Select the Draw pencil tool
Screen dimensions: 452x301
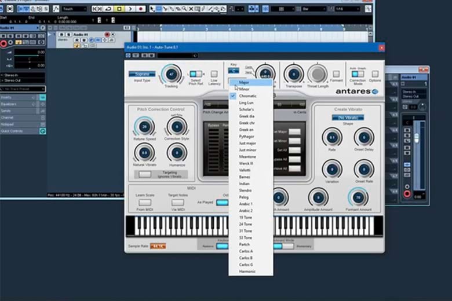point(203,9)
